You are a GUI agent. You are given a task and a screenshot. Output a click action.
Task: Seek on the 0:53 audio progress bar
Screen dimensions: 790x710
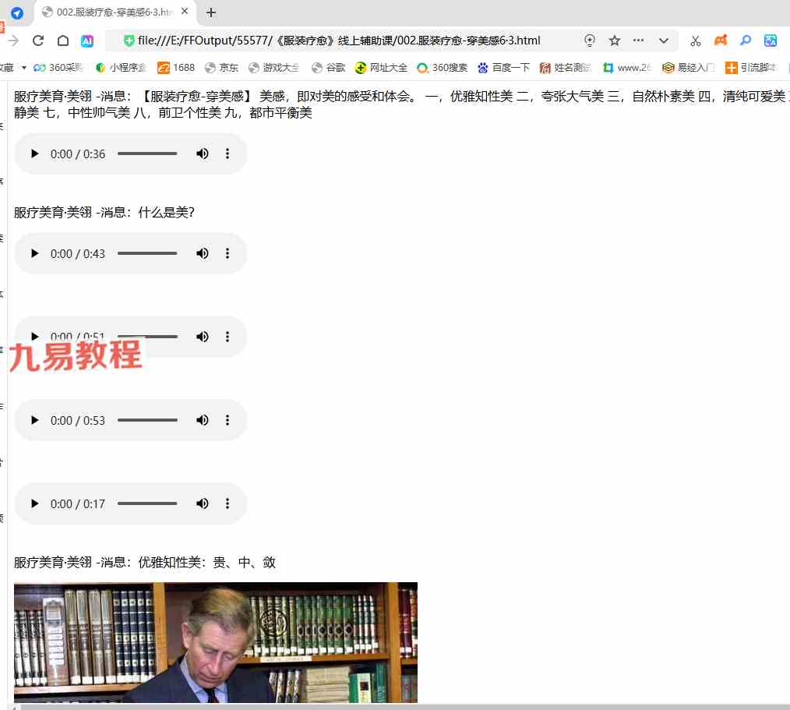click(x=147, y=420)
